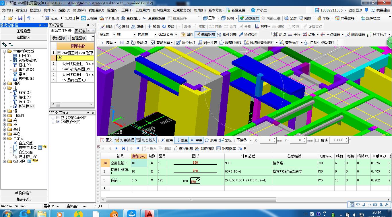Toggle 动态输入 dynamic input
The width and height of the screenshot is (392, 217).
146,140
